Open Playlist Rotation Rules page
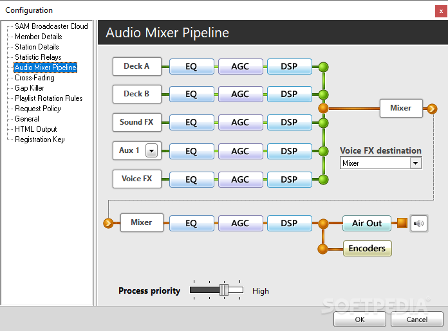 pos(48,98)
